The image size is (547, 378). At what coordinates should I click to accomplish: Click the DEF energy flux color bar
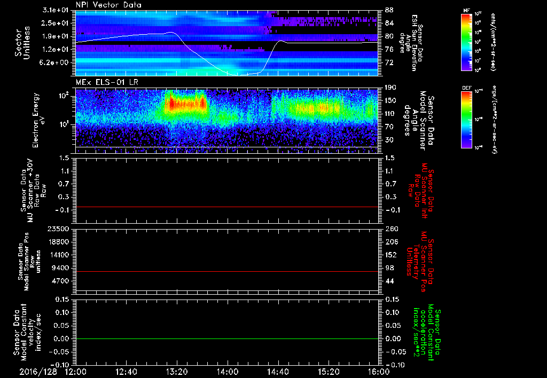pos(466,119)
